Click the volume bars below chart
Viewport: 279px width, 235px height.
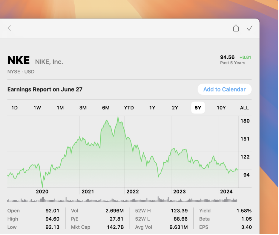(x=122, y=199)
